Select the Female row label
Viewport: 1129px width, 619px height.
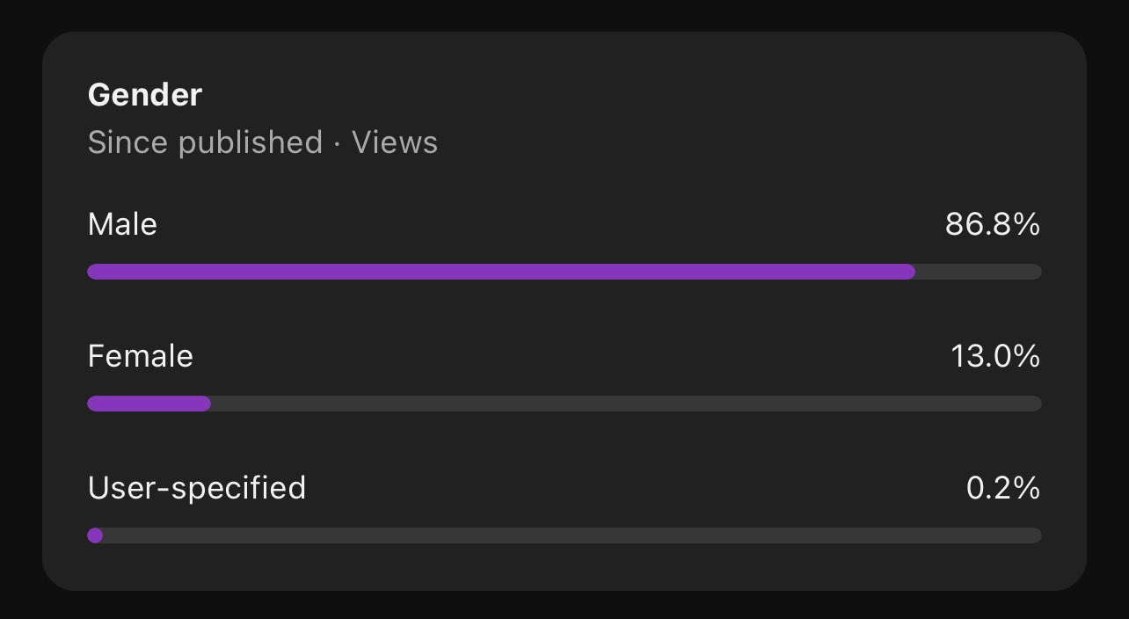pyautogui.click(x=141, y=356)
